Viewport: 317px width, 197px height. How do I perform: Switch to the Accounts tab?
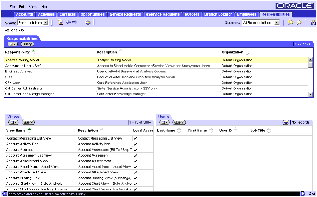point(24,14)
